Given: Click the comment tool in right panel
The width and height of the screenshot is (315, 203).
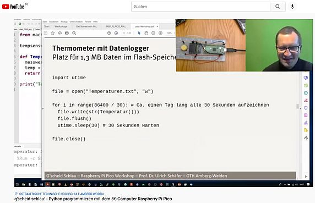Looking at the screenshot, I should click(306, 78).
